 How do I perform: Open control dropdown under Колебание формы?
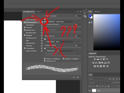tap(65, 51)
